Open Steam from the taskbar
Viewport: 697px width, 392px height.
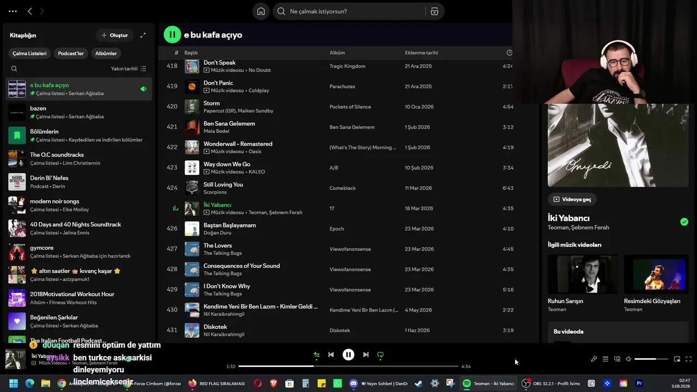pyautogui.click(x=418, y=383)
